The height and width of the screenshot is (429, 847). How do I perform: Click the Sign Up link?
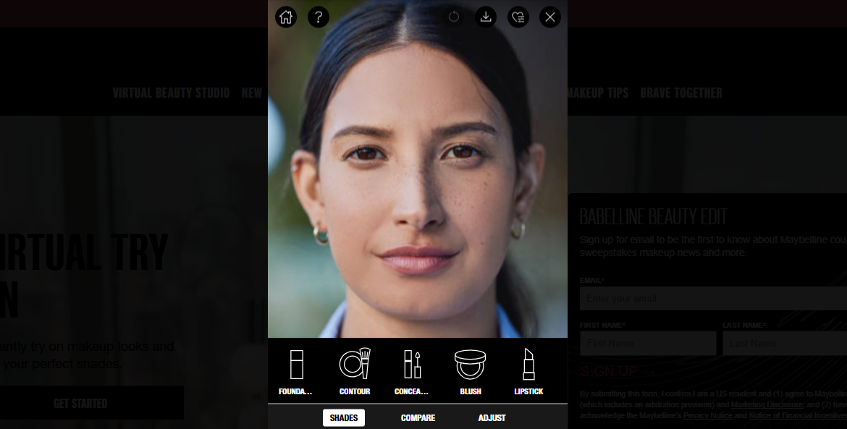[x=618, y=371]
